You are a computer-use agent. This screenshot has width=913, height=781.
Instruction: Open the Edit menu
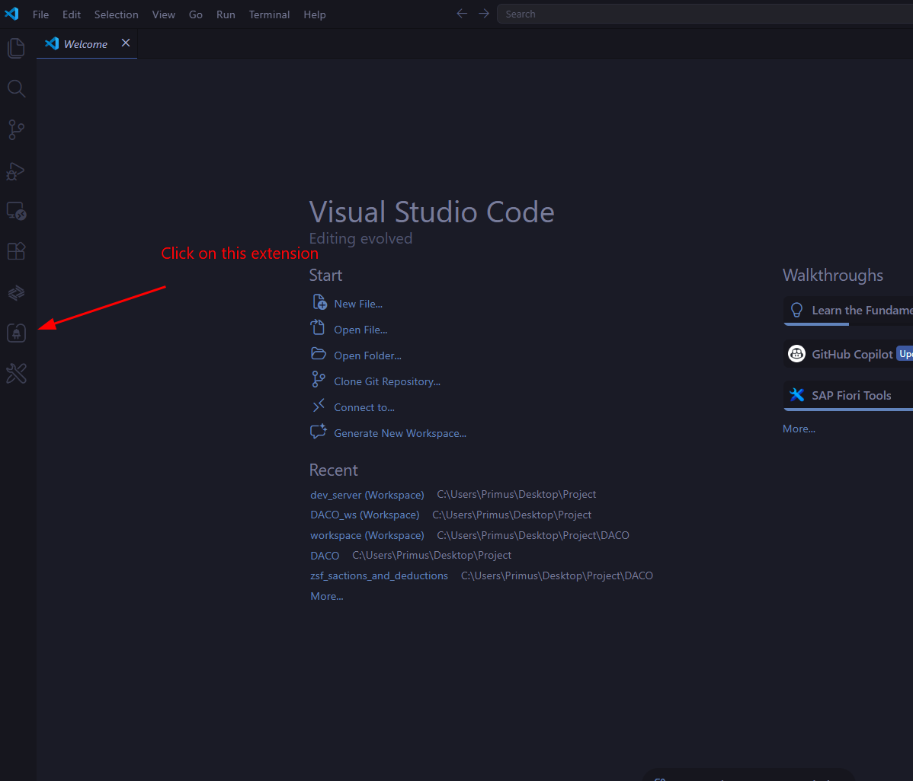click(x=72, y=14)
